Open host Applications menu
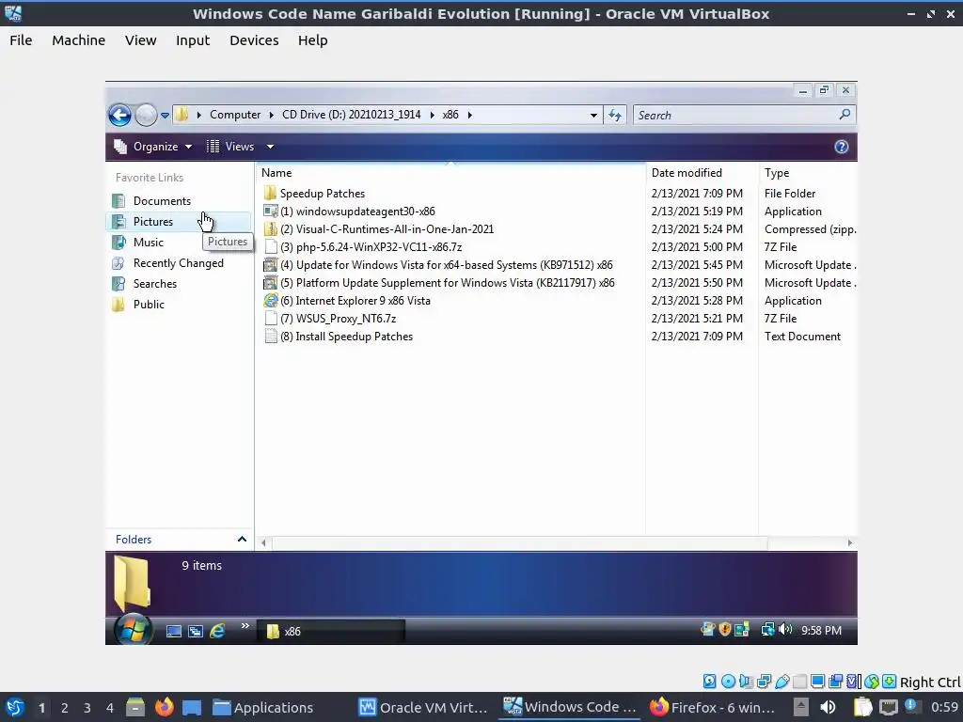Image resolution: width=963 pixels, height=722 pixels. [263, 708]
